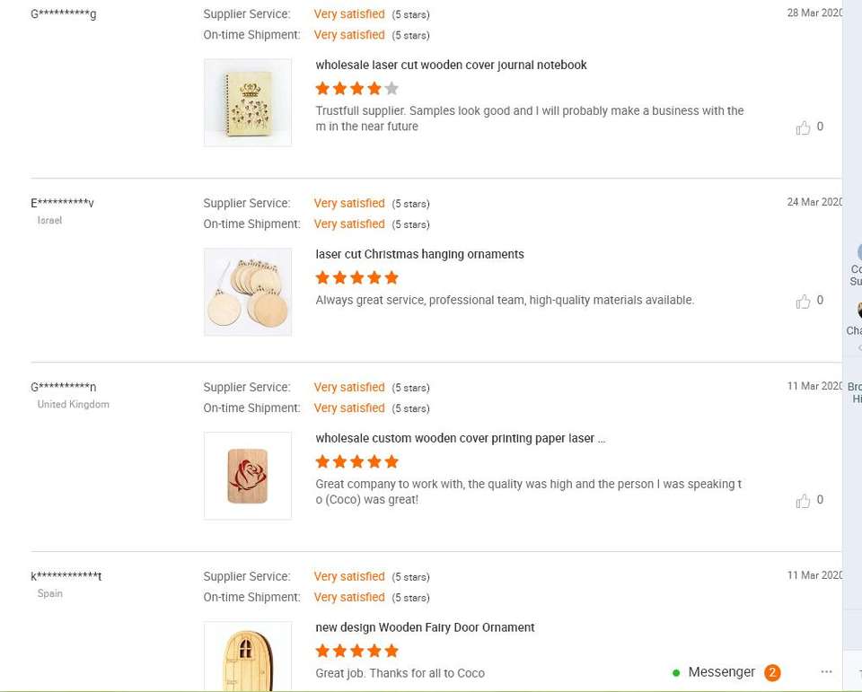862x692 pixels.
Task: Like the wooden journal notebook review
Action: (803, 127)
